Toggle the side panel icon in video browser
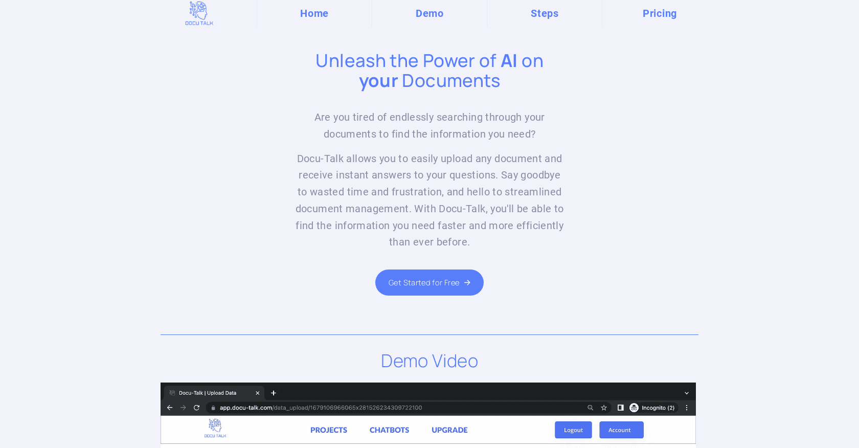This screenshot has height=448, width=859. (x=620, y=408)
